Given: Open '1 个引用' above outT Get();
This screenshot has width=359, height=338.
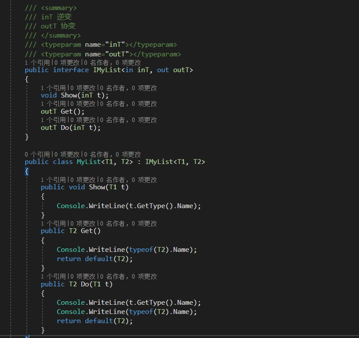Looking at the screenshot, I should 53,104.
